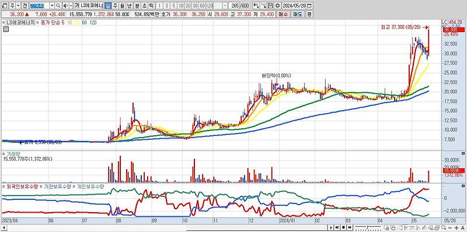Click the stock search magnifier icon
Image resolution: width=467 pixels, height=232 pixels.
tap(58, 6)
